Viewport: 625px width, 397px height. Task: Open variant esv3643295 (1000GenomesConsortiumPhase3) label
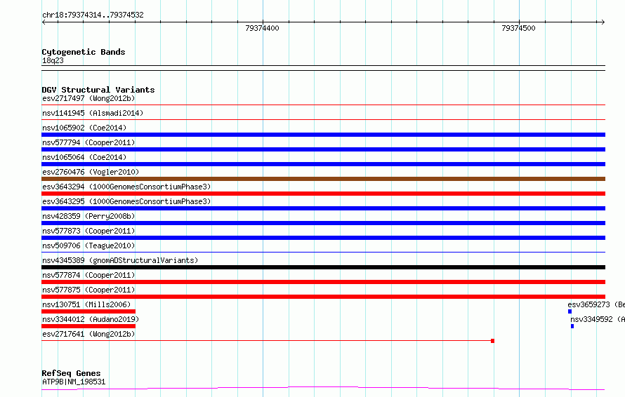click(126, 201)
